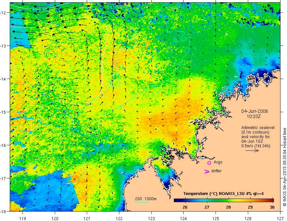
Task: Click color bar label '26'
Action: [185, 207]
